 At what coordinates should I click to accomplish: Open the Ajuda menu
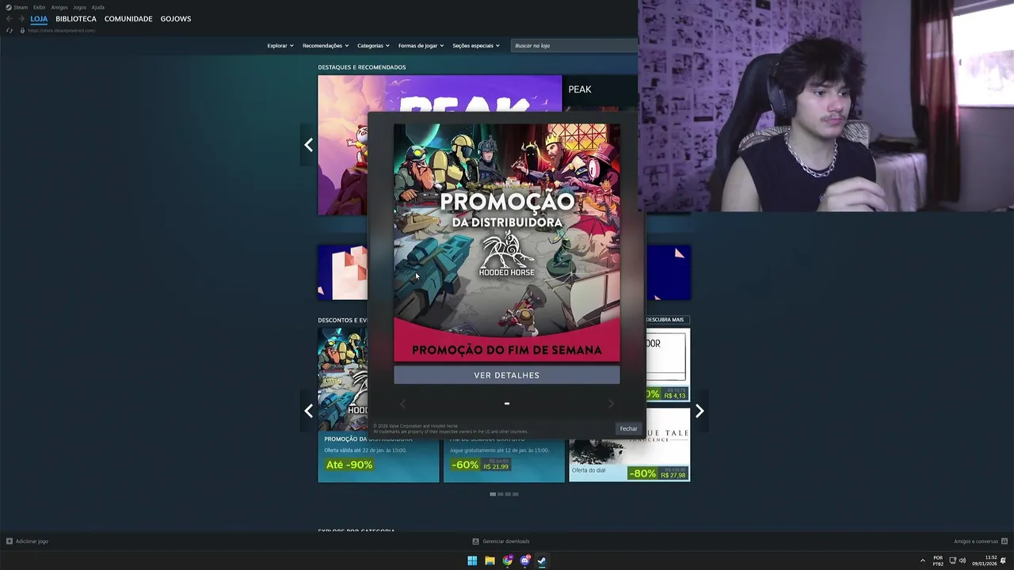(x=98, y=7)
